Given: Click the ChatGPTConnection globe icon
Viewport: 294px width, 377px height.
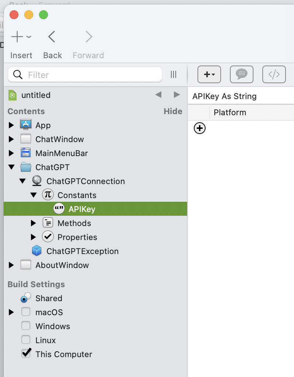Looking at the screenshot, I should [36, 180].
